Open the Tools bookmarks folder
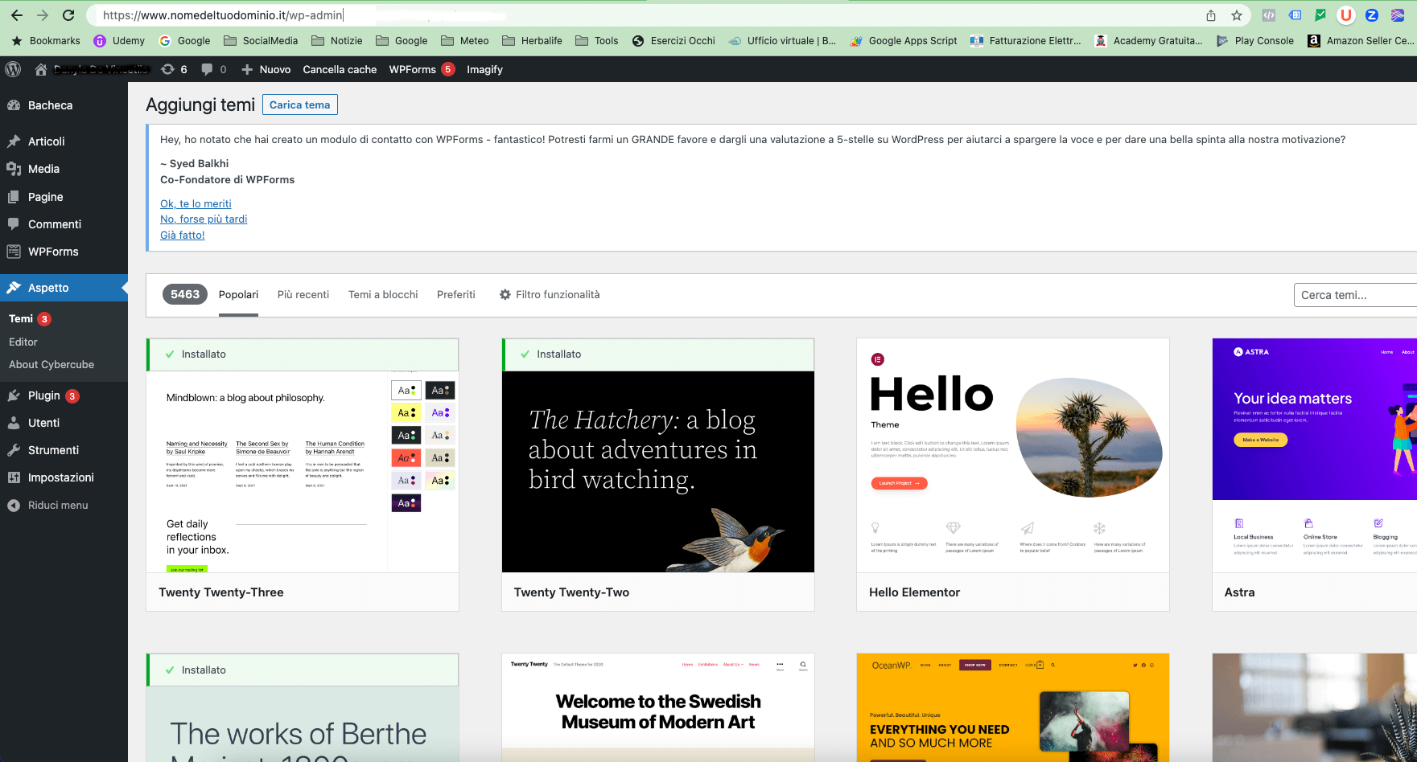1417x762 pixels. tap(597, 40)
